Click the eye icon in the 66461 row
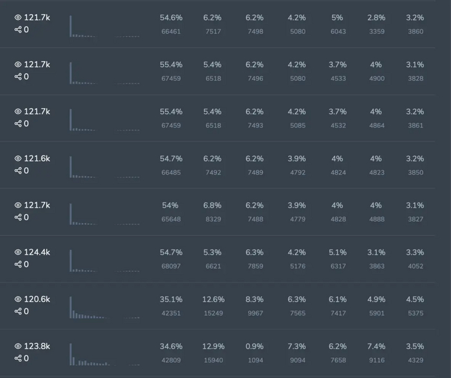This screenshot has width=451, height=378. (x=18, y=18)
